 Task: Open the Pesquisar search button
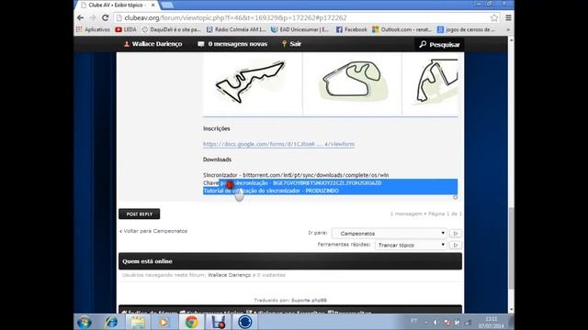click(x=439, y=44)
